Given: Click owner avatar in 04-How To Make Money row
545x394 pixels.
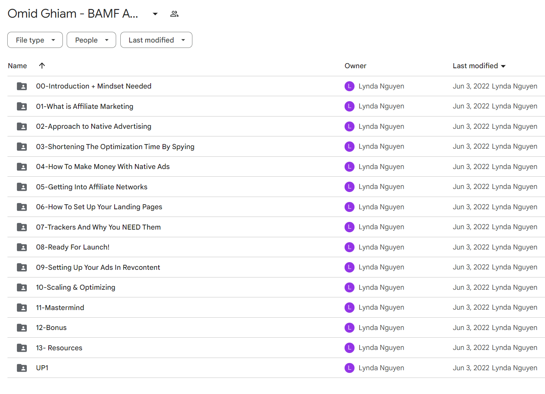Looking at the screenshot, I should tap(350, 167).
